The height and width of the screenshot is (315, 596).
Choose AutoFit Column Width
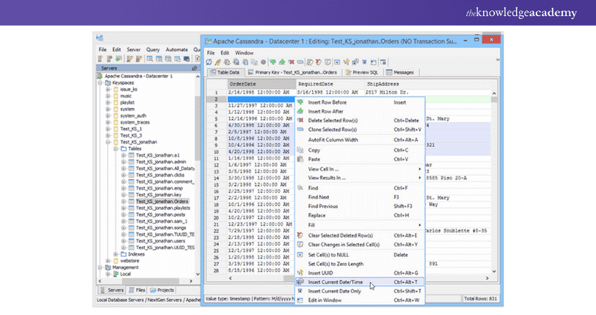click(x=360, y=140)
